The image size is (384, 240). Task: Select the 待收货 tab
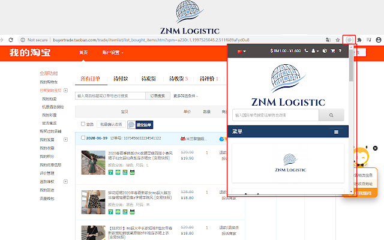point(179,79)
